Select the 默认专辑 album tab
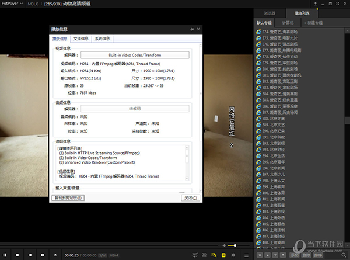 264,23
